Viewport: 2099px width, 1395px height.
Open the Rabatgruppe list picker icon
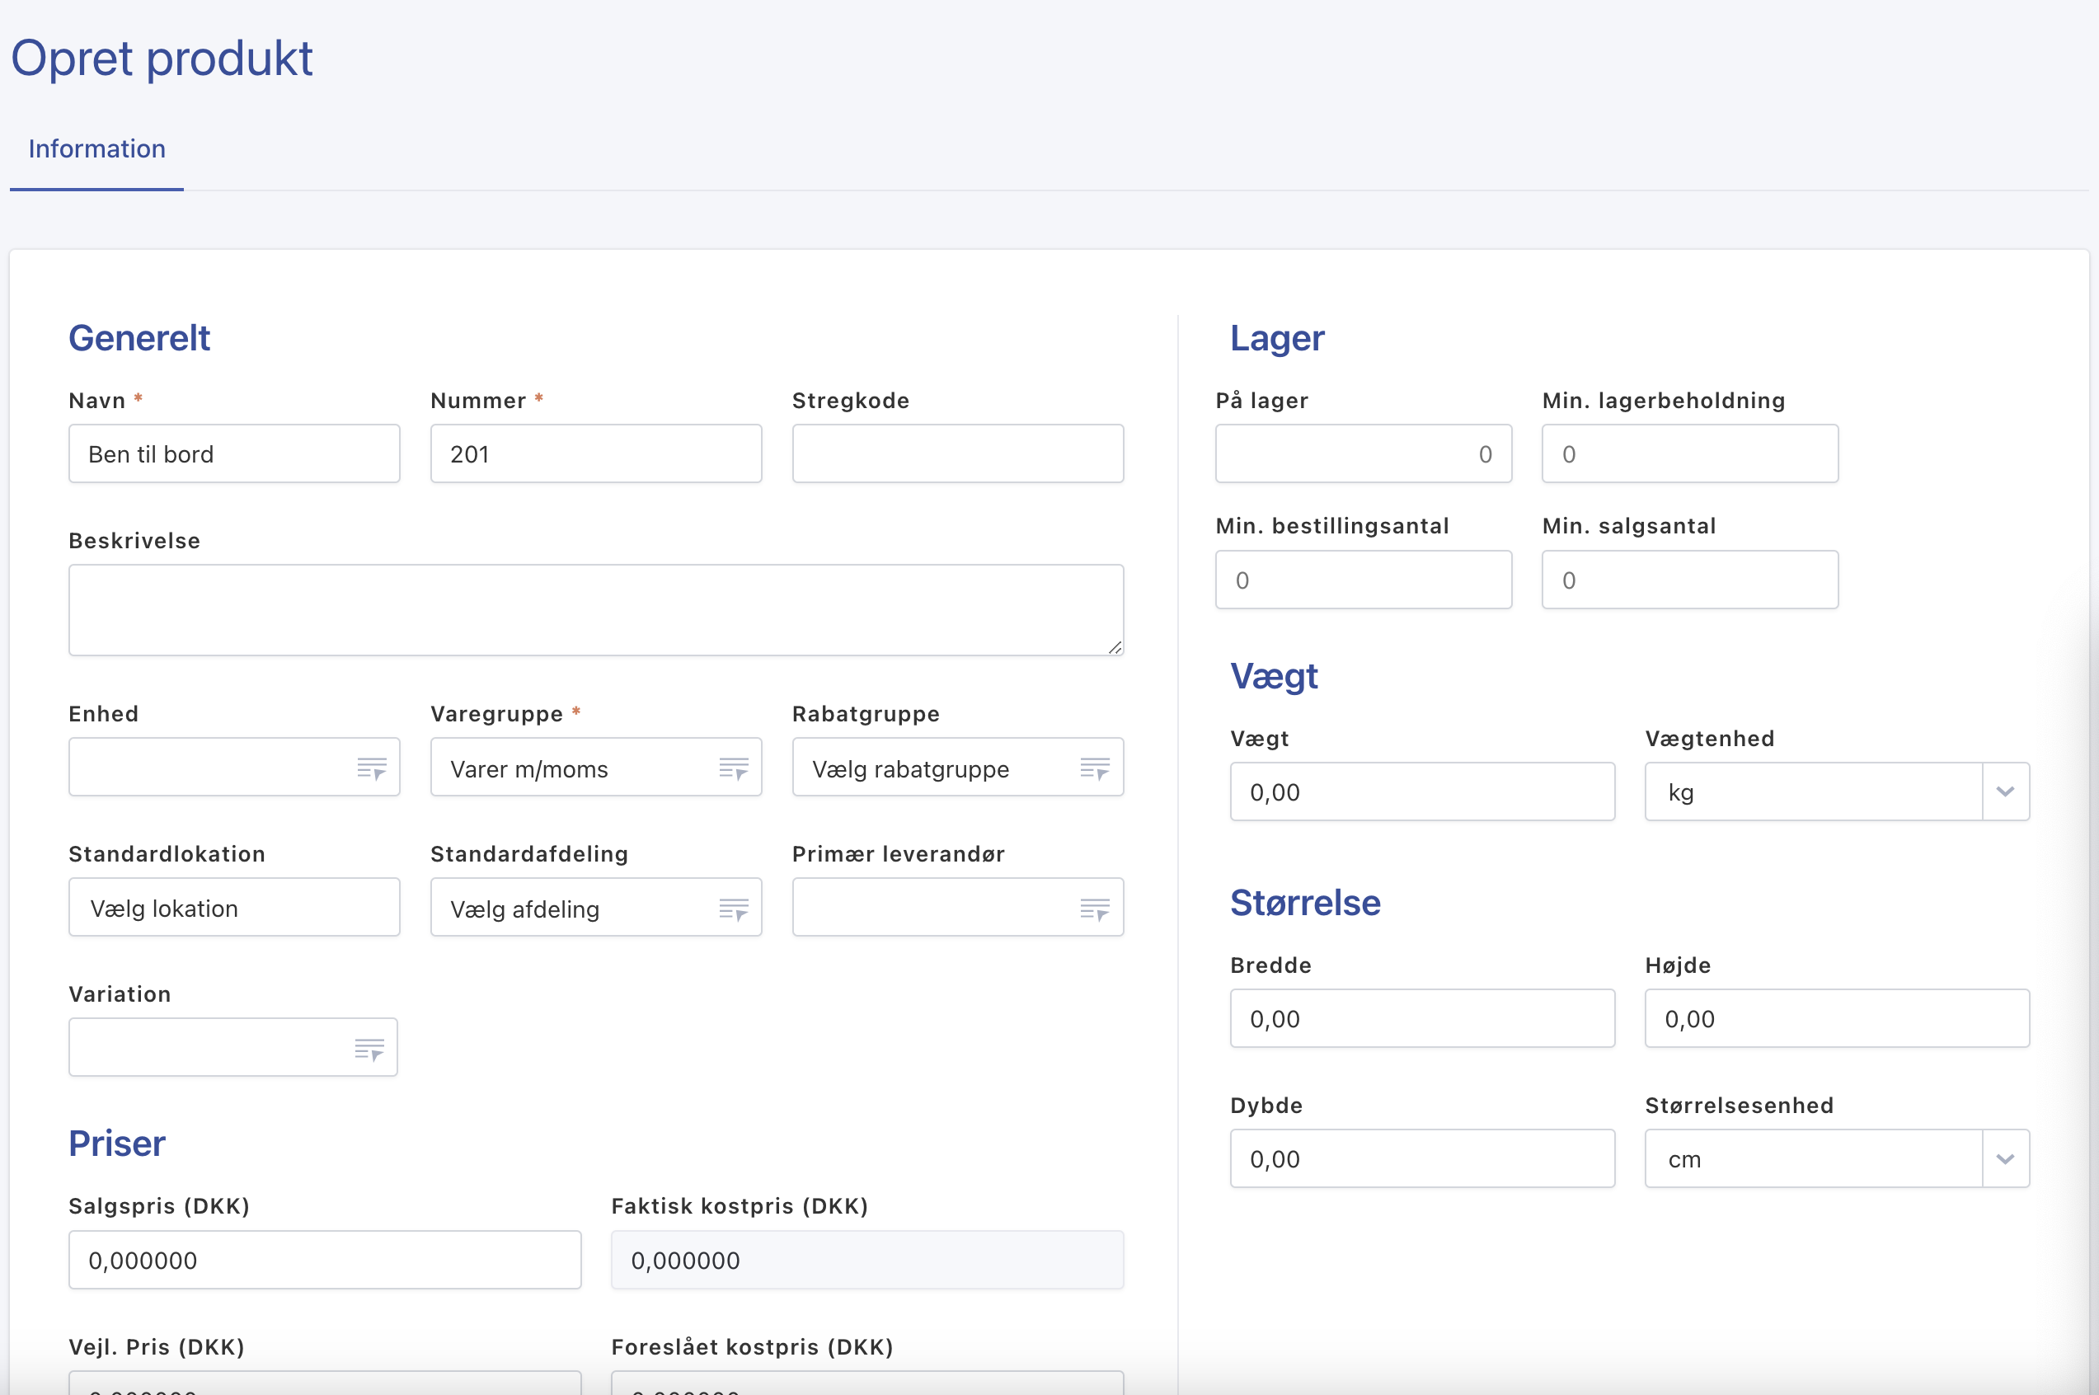pyautogui.click(x=1095, y=768)
